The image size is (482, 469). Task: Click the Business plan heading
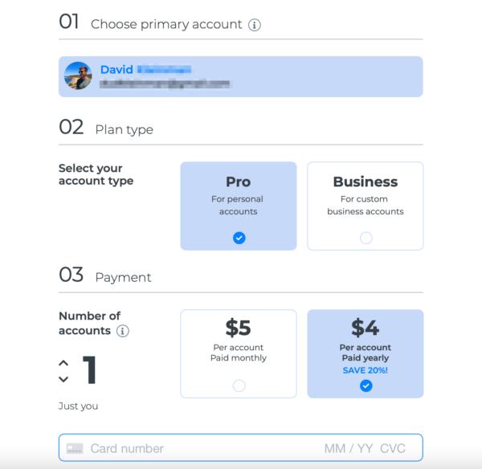366,181
